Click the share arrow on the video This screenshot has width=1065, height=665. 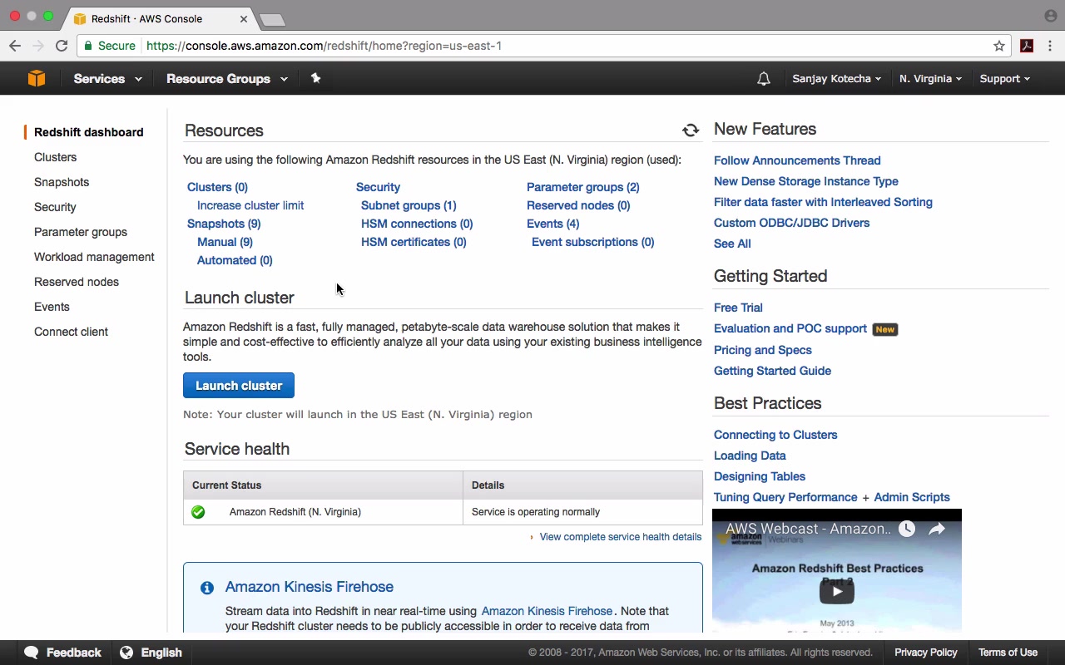pos(937,529)
